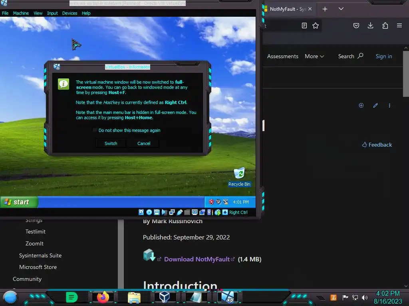
Task: Click the Java icon in system tray
Action: coord(334,297)
